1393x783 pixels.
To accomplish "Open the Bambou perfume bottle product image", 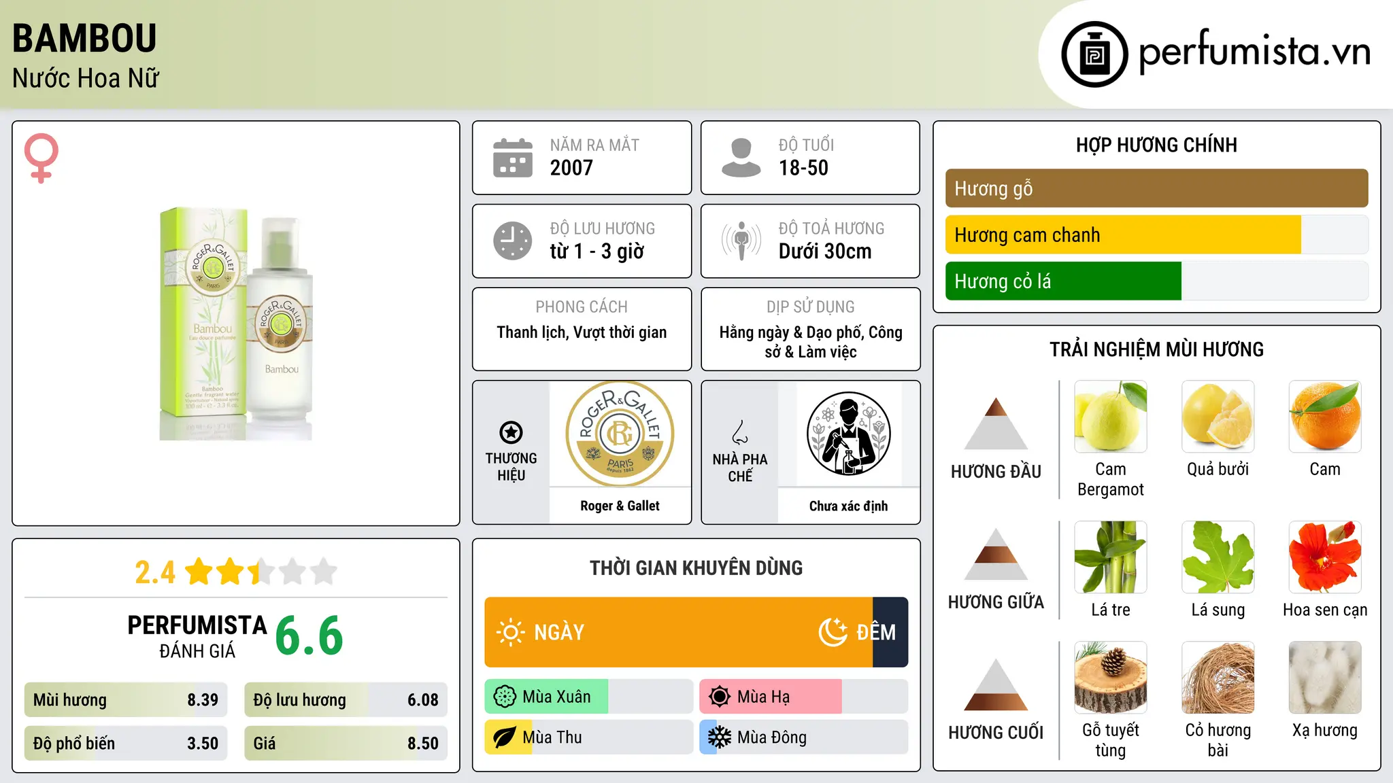I will (236, 324).
